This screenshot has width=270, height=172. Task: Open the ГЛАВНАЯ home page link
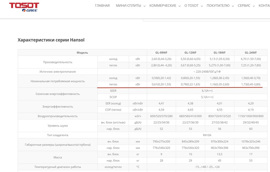pyautogui.click(x=102, y=6)
